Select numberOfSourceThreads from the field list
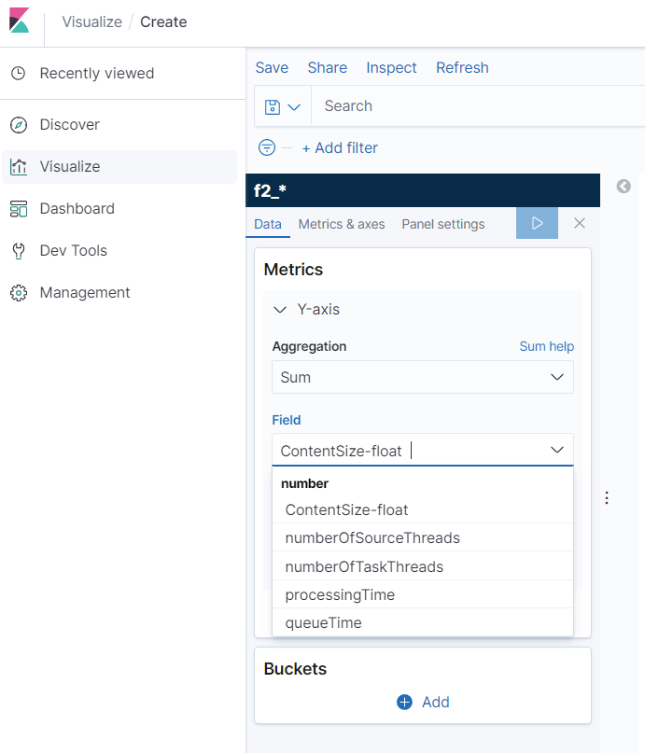This screenshot has width=645, height=753. tap(423, 537)
